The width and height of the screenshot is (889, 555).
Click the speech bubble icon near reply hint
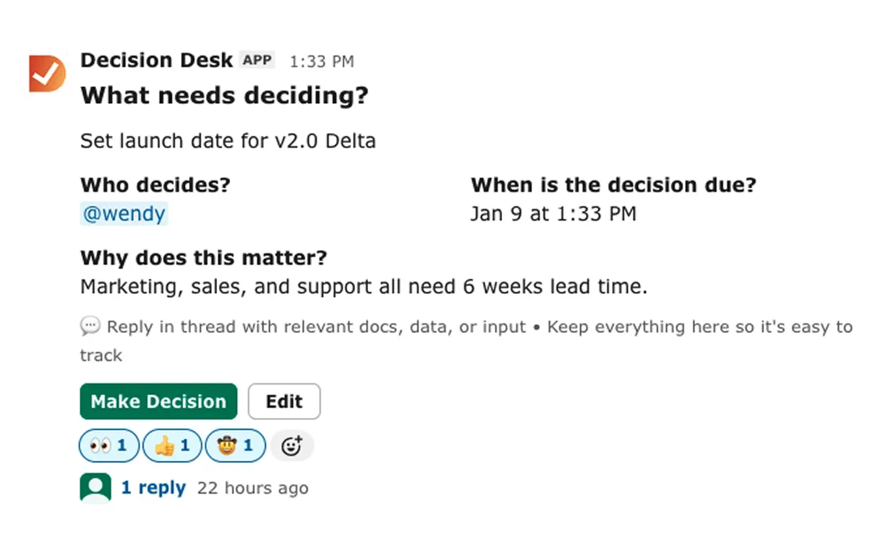pos(90,326)
